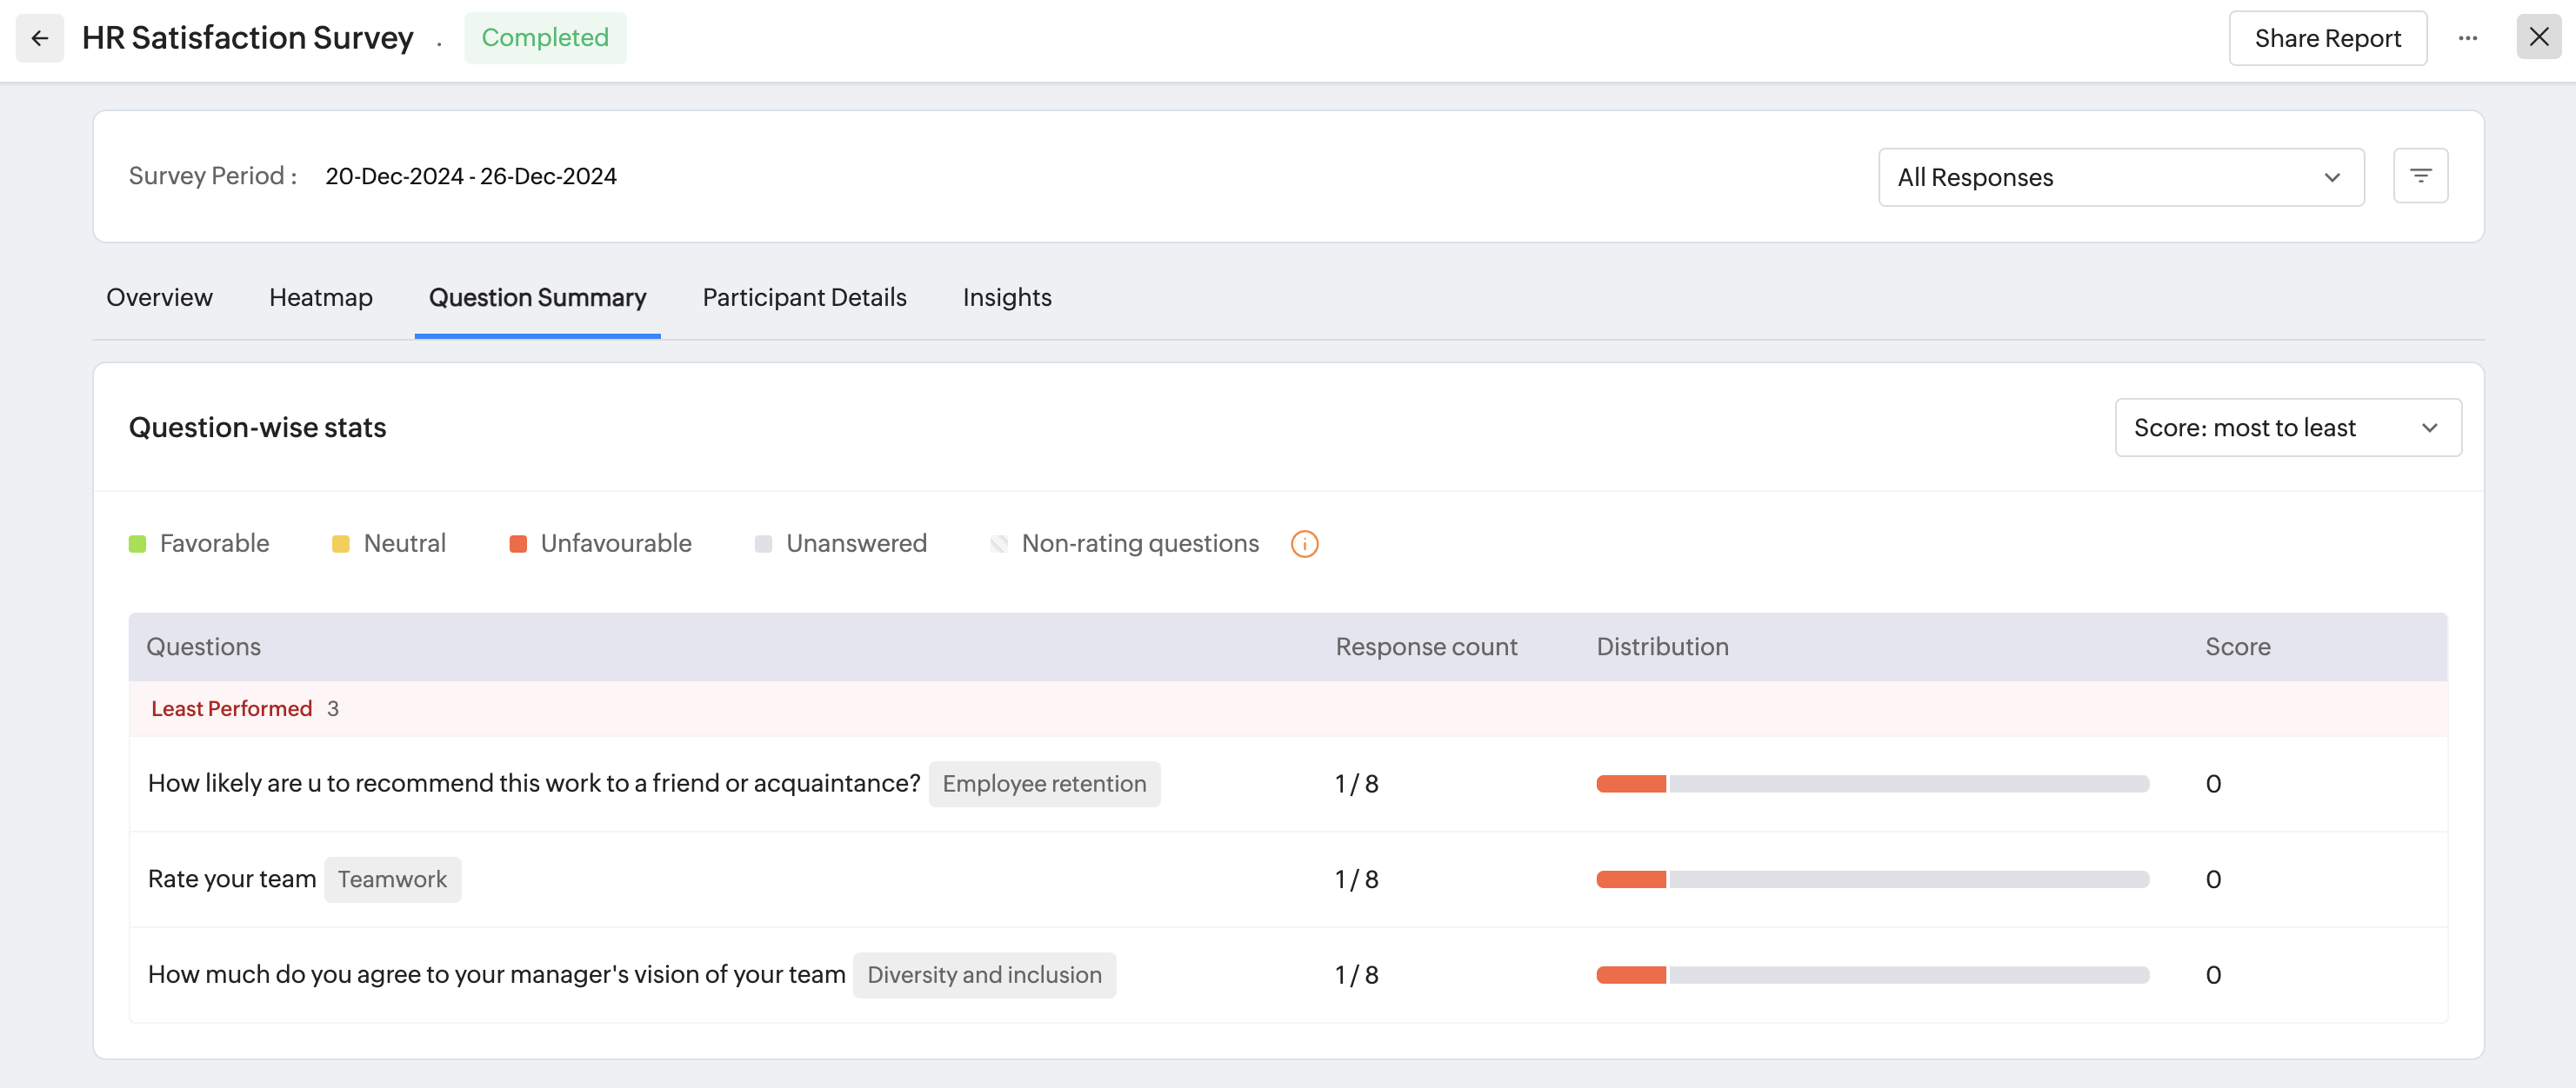Open the three-dot more options menu
Viewport: 2576px width, 1088px height.
(x=2467, y=38)
